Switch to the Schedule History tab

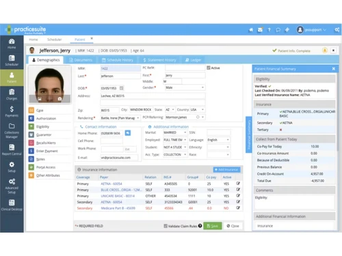118,60
